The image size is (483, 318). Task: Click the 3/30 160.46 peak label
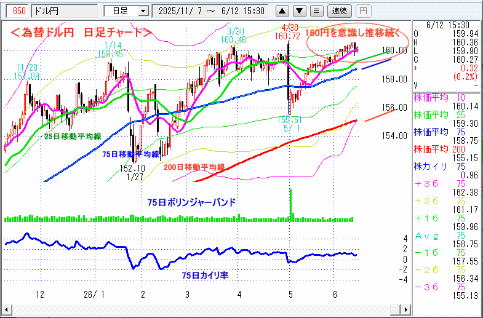pyautogui.click(x=233, y=36)
